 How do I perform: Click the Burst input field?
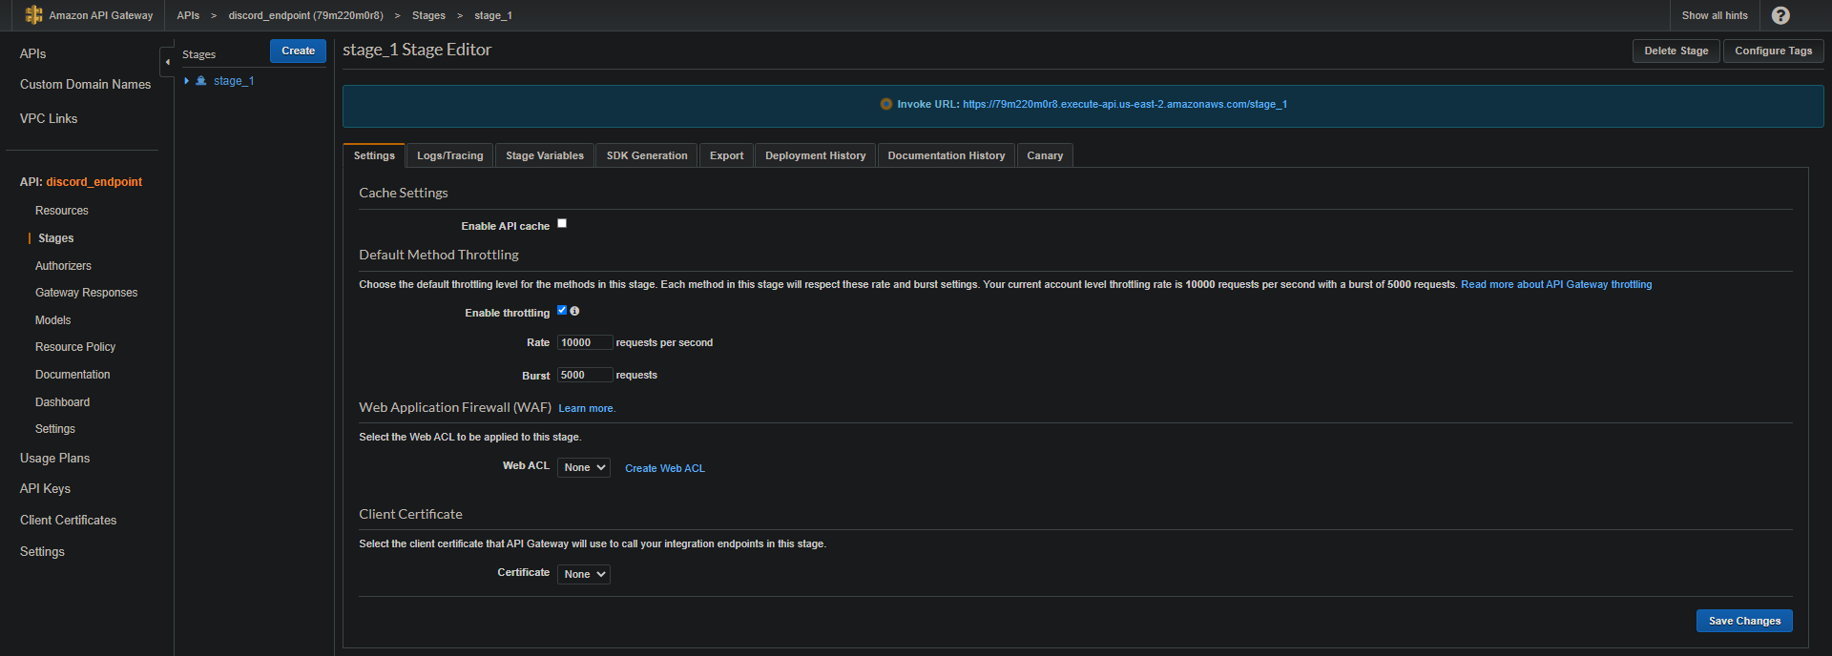click(585, 375)
